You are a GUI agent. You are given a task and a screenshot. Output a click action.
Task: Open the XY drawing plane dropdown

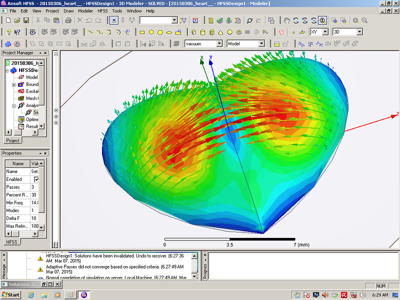tap(325, 32)
